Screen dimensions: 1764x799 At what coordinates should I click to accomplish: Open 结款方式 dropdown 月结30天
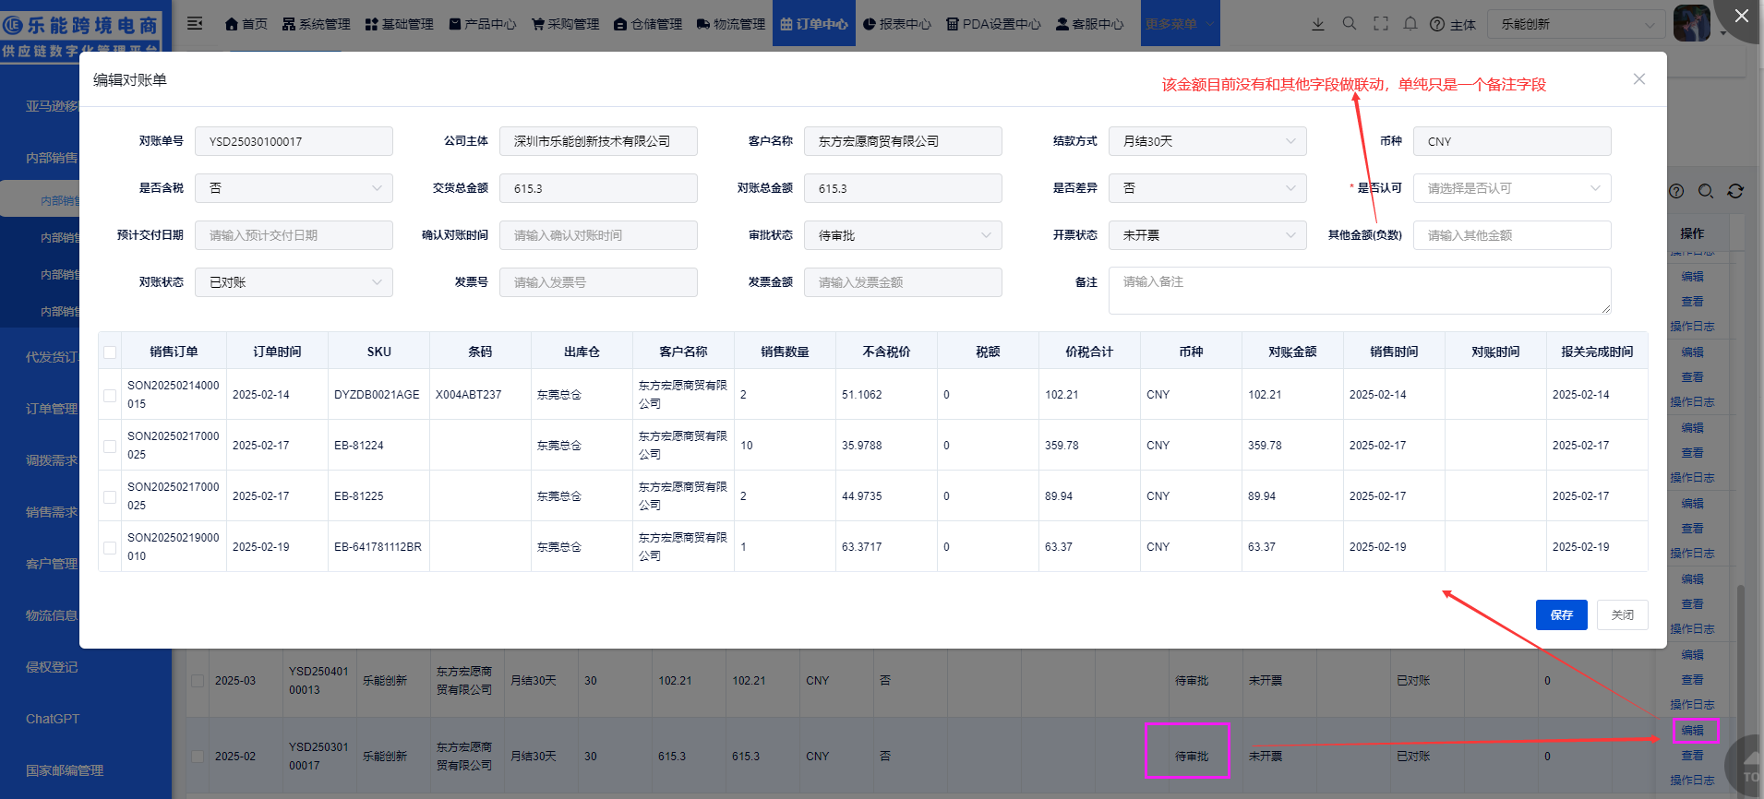tap(1207, 141)
